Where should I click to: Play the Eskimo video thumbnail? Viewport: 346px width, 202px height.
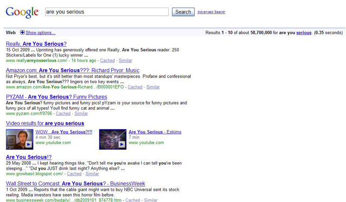tap(113, 140)
